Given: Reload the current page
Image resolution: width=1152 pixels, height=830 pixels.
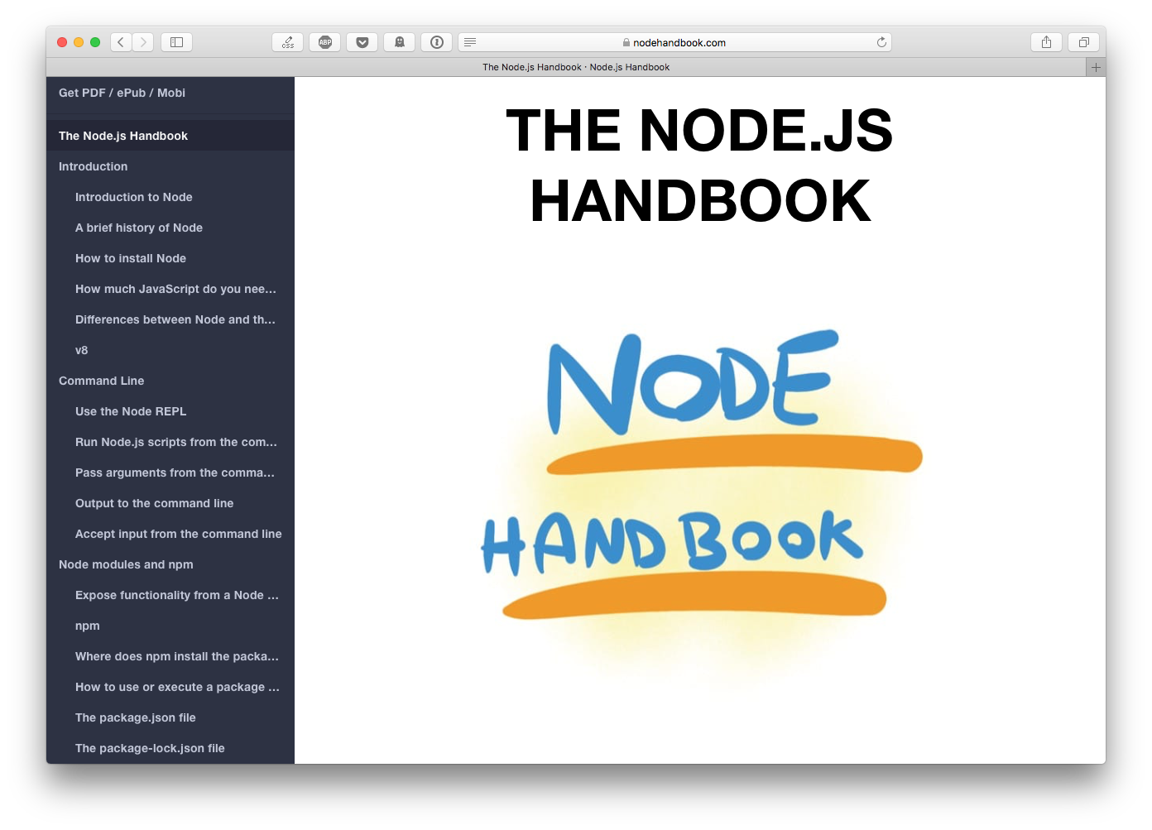Looking at the screenshot, I should (881, 41).
